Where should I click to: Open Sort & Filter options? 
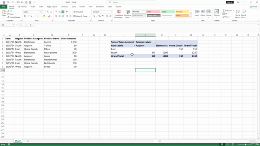[238, 14]
